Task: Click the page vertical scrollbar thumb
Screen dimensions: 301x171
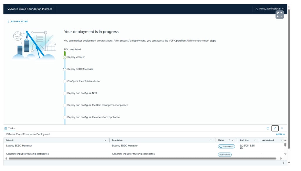Action: click(289, 79)
